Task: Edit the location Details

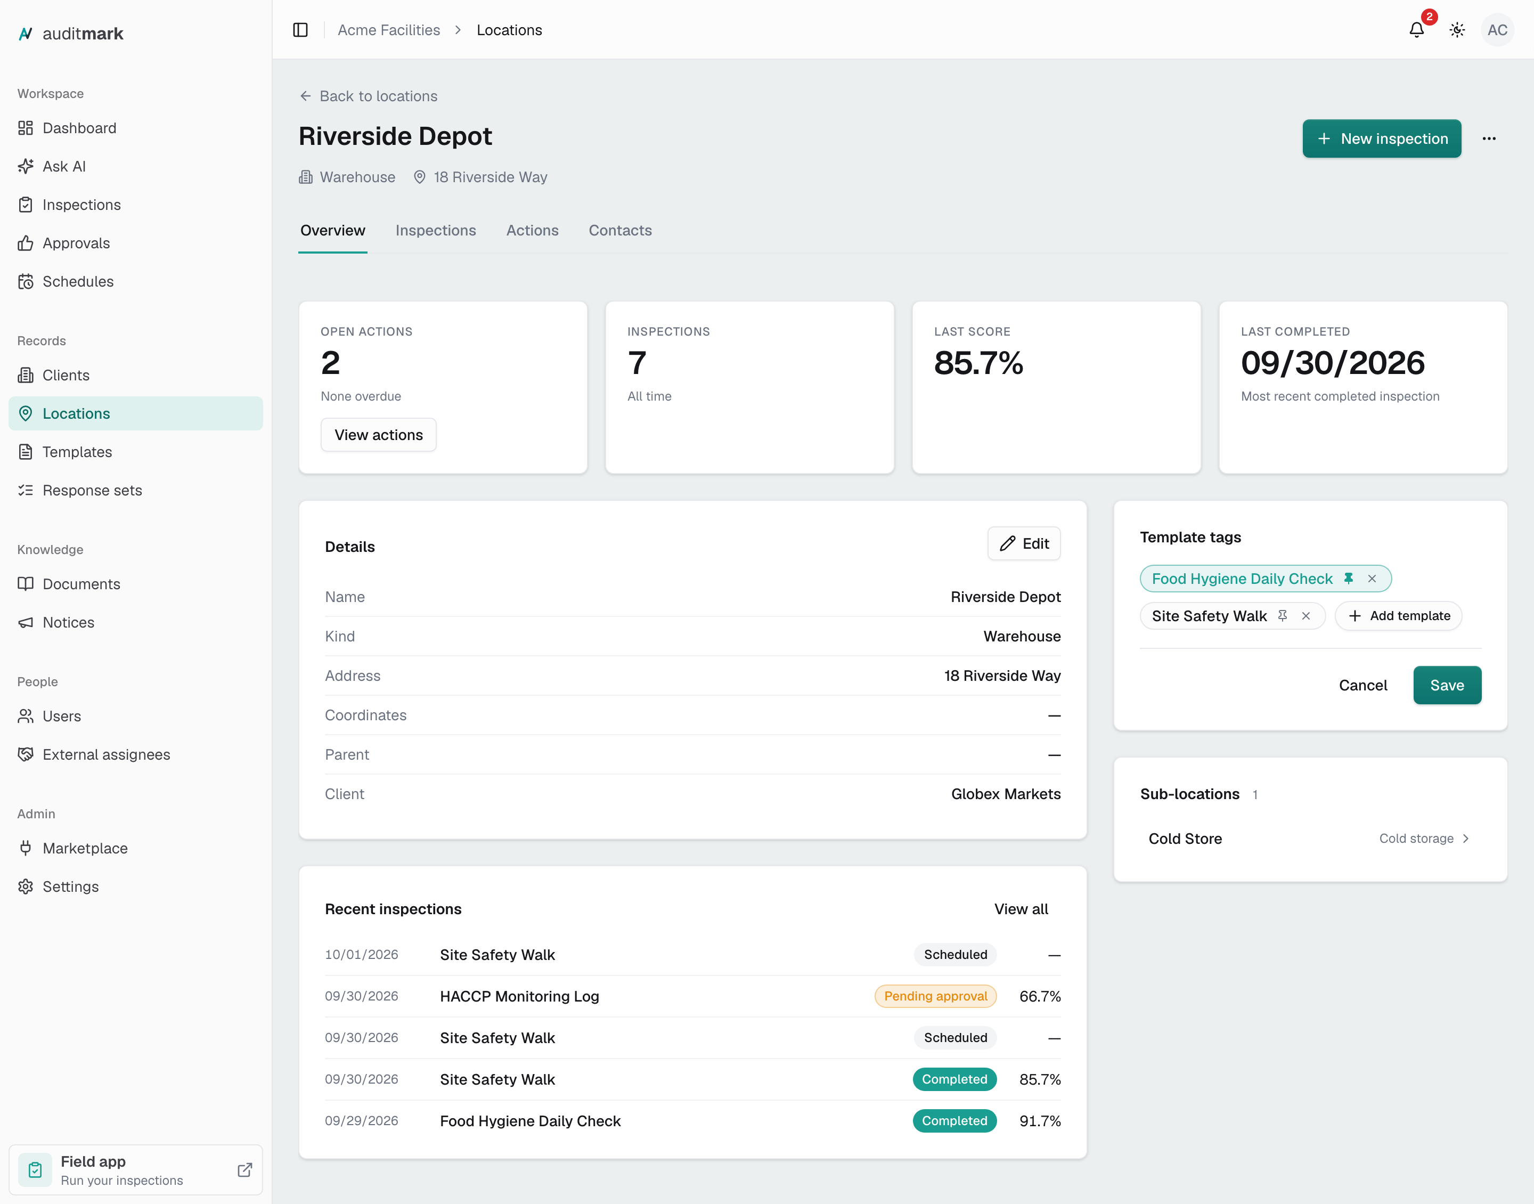Action: pos(1024,543)
